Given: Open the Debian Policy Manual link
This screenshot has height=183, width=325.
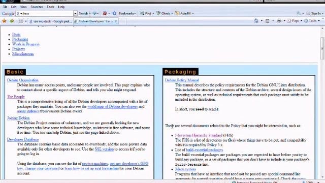Looking at the screenshot, I should [x=182, y=80].
